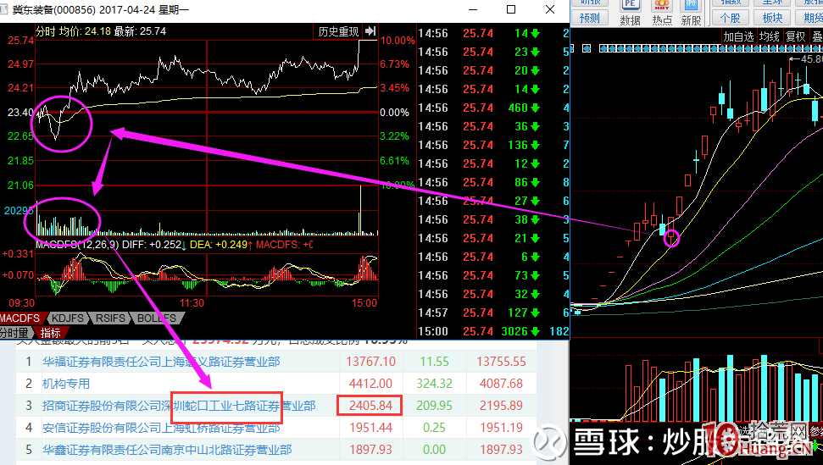Open 华鑫证券 南京中山北路 branch link
The image size is (823, 465).
tap(167, 450)
